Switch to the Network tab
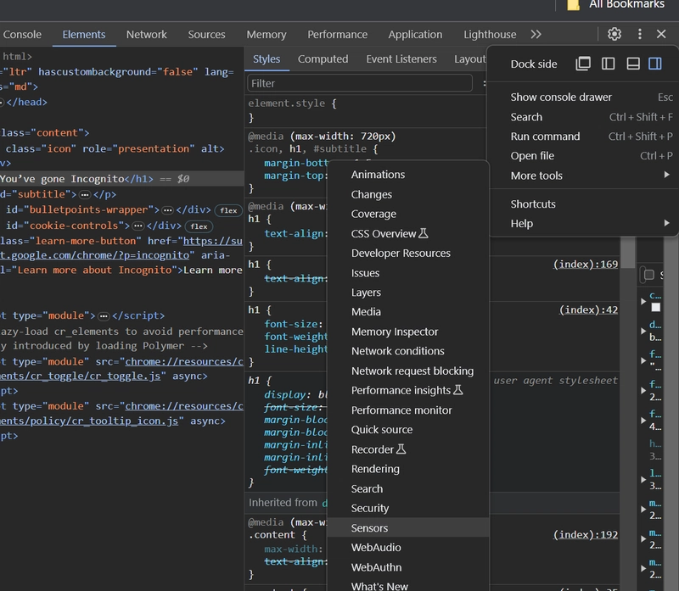Viewport: 679px width, 591px height. (x=146, y=34)
